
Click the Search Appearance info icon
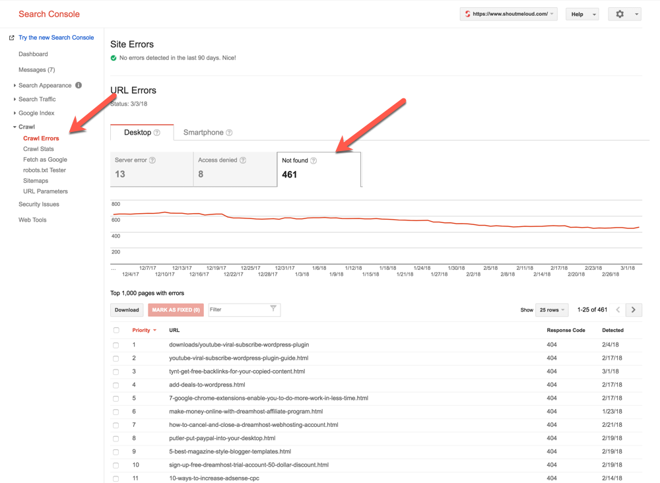[x=79, y=85]
